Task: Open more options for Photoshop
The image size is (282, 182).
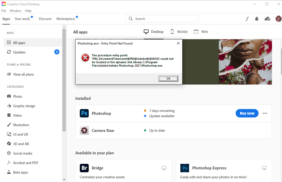Action: [x=265, y=113]
